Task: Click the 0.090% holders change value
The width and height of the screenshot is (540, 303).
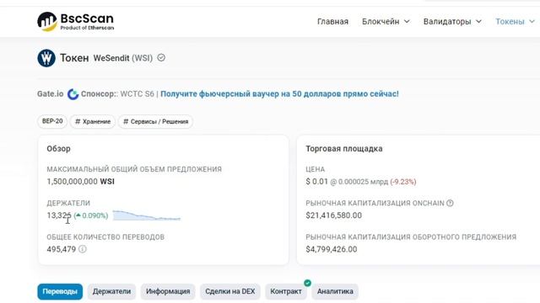Action: (x=91, y=215)
